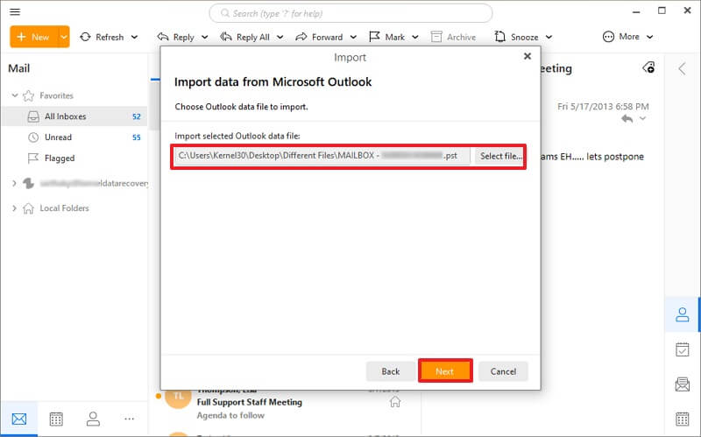
Task: Collapse the Favorites folder group
Action: point(14,95)
